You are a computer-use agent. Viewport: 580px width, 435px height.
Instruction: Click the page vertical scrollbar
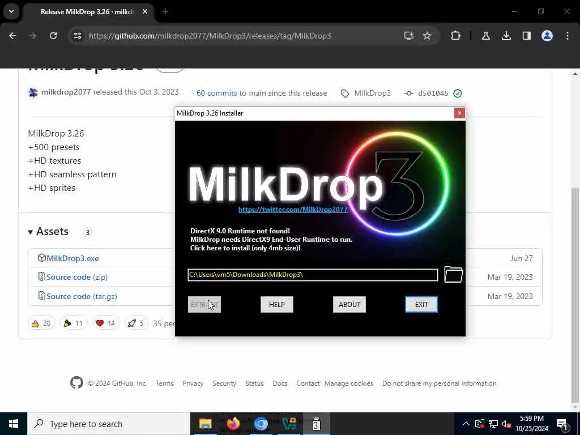(x=575, y=294)
